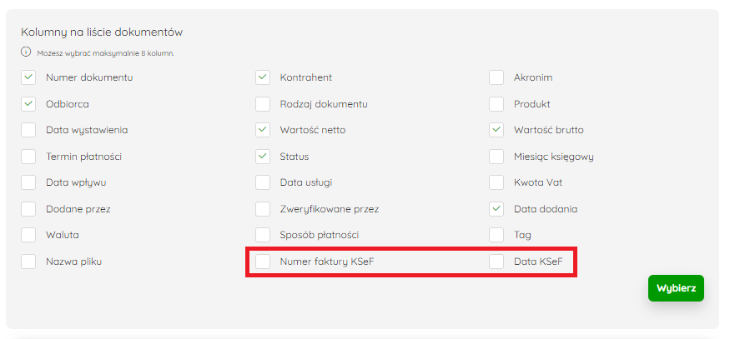Tick the Termin płatności checkbox
This screenshot has height=339, width=730.
point(28,157)
